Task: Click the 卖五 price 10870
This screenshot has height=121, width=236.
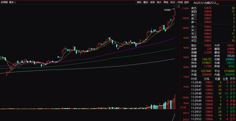Action: click(x=208, y=8)
